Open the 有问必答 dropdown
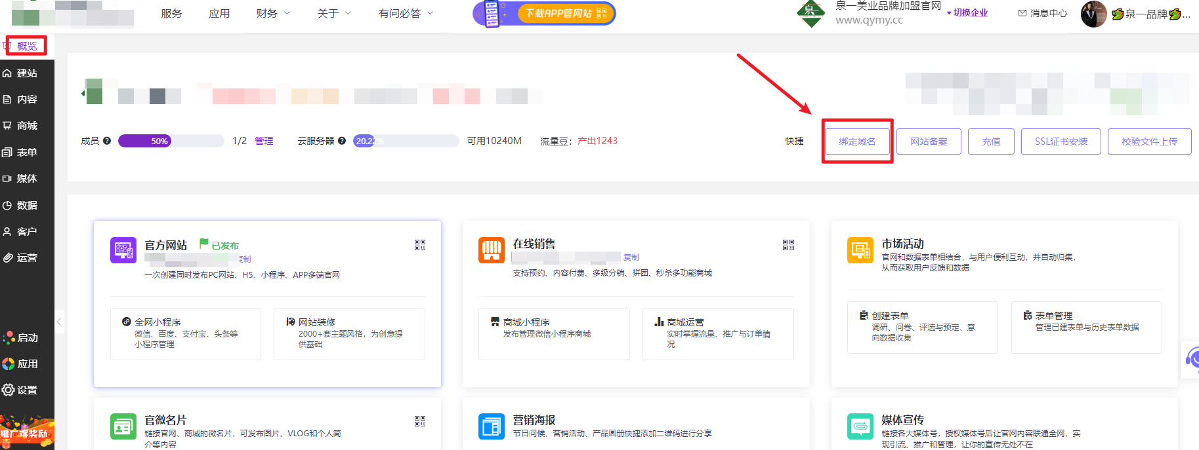Viewport: 1199px width, 450px height. pyautogui.click(x=406, y=13)
